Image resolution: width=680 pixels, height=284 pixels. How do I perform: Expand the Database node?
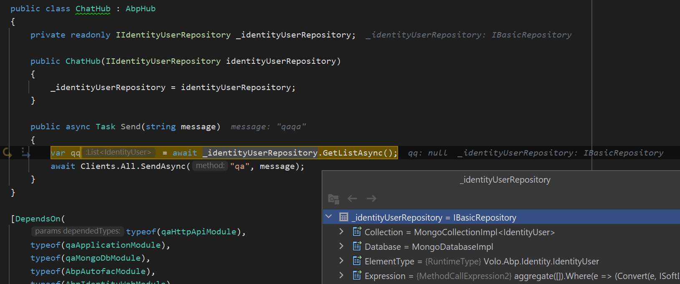(x=341, y=246)
